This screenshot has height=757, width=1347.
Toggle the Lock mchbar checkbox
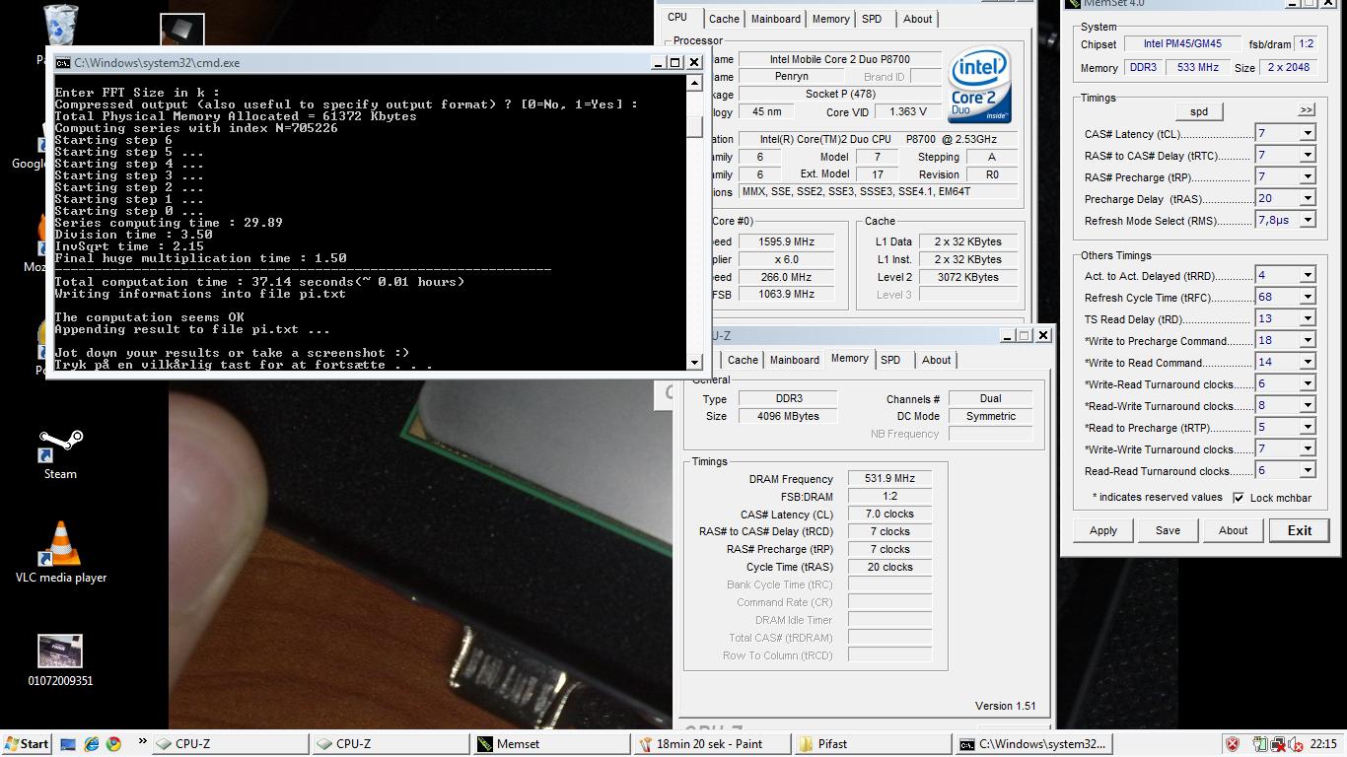[x=1239, y=498]
